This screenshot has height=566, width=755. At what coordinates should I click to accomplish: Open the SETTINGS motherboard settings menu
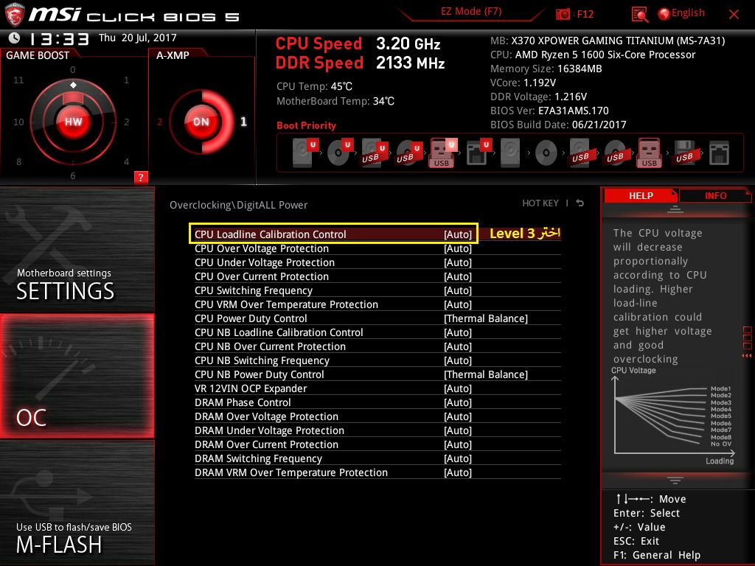pyautogui.click(x=77, y=249)
